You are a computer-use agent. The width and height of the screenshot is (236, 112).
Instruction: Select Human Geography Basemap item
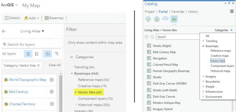pos(168,71)
